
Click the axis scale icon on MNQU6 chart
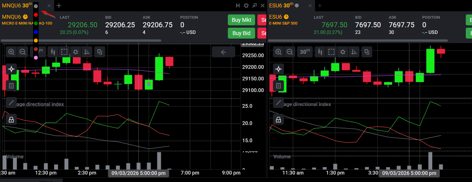(x=87, y=52)
